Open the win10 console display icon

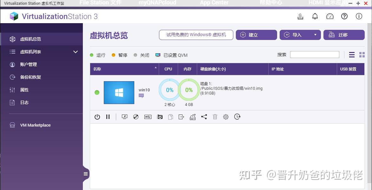[x=124, y=117]
